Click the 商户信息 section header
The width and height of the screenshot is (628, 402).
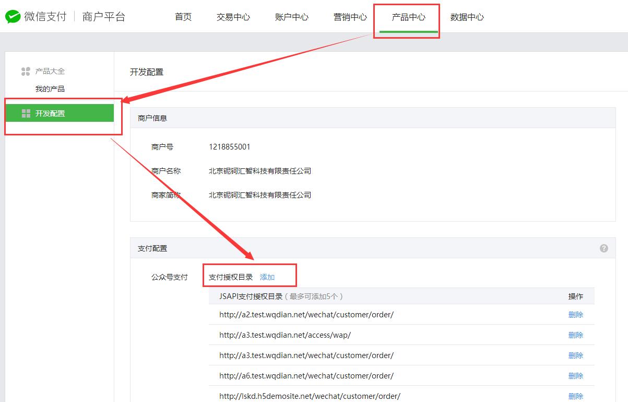(x=373, y=118)
